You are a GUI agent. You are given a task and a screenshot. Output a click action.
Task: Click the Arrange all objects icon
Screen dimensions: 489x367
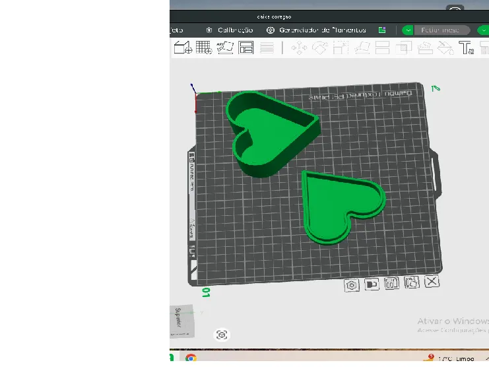(245, 48)
